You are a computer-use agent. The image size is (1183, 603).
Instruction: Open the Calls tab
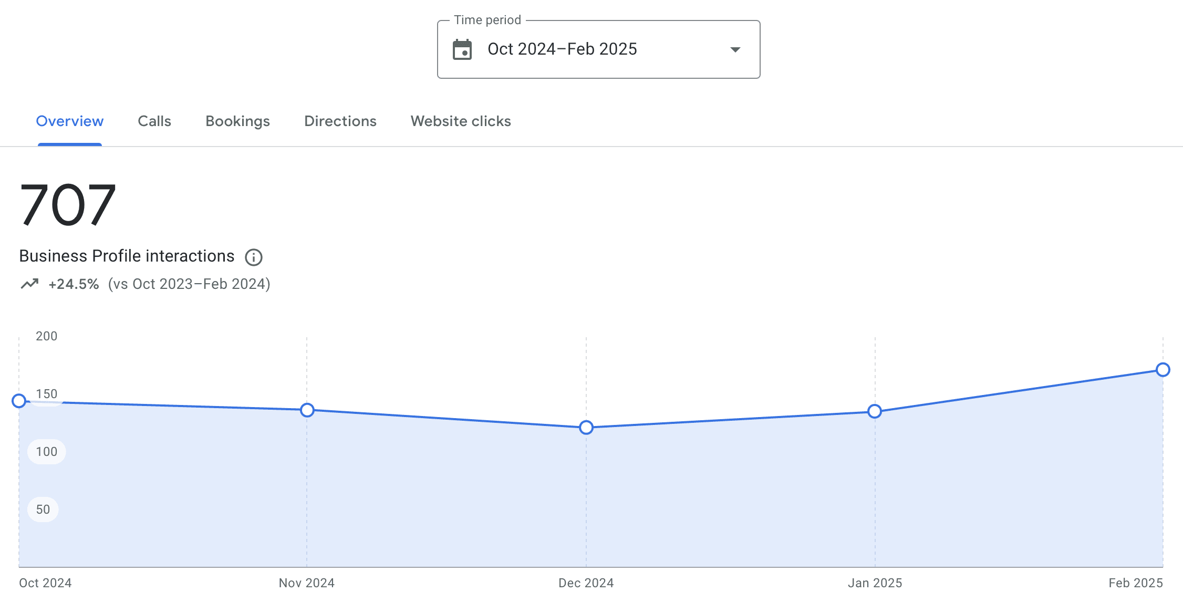(154, 121)
